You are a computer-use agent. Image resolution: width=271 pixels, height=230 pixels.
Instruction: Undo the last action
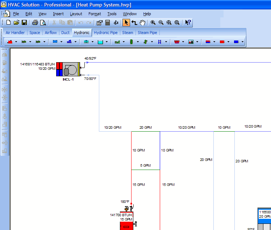coord(81,23)
